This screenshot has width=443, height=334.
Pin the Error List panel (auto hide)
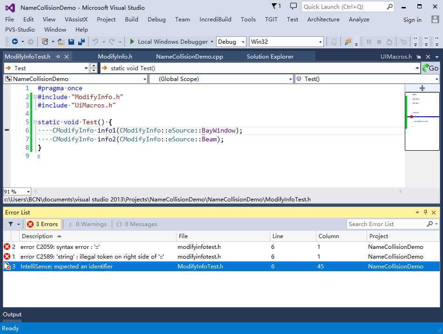(x=425, y=212)
